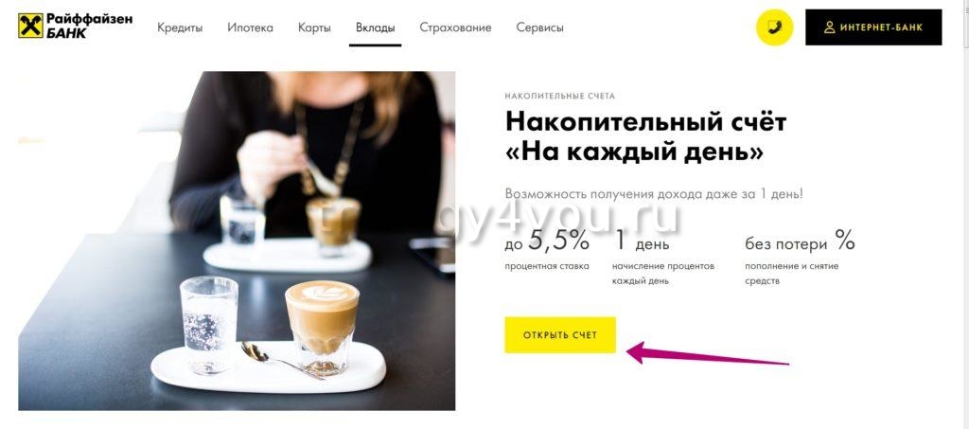Click the пополнение и снятие средств caption
Screen dimensions: 969x429
(792, 274)
